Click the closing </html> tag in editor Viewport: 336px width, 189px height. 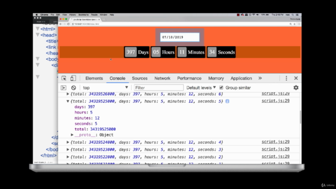click(49, 155)
